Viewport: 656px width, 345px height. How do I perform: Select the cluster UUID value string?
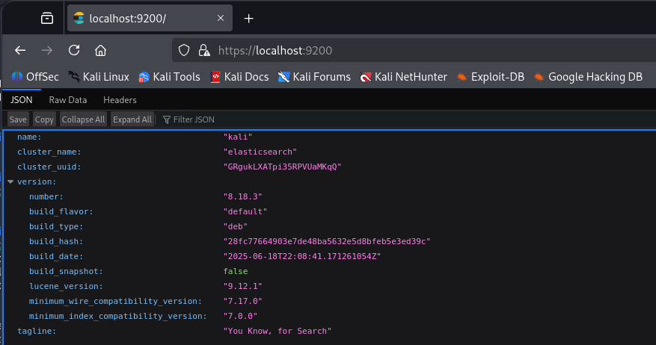pyautogui.click(x=283, y=167)
